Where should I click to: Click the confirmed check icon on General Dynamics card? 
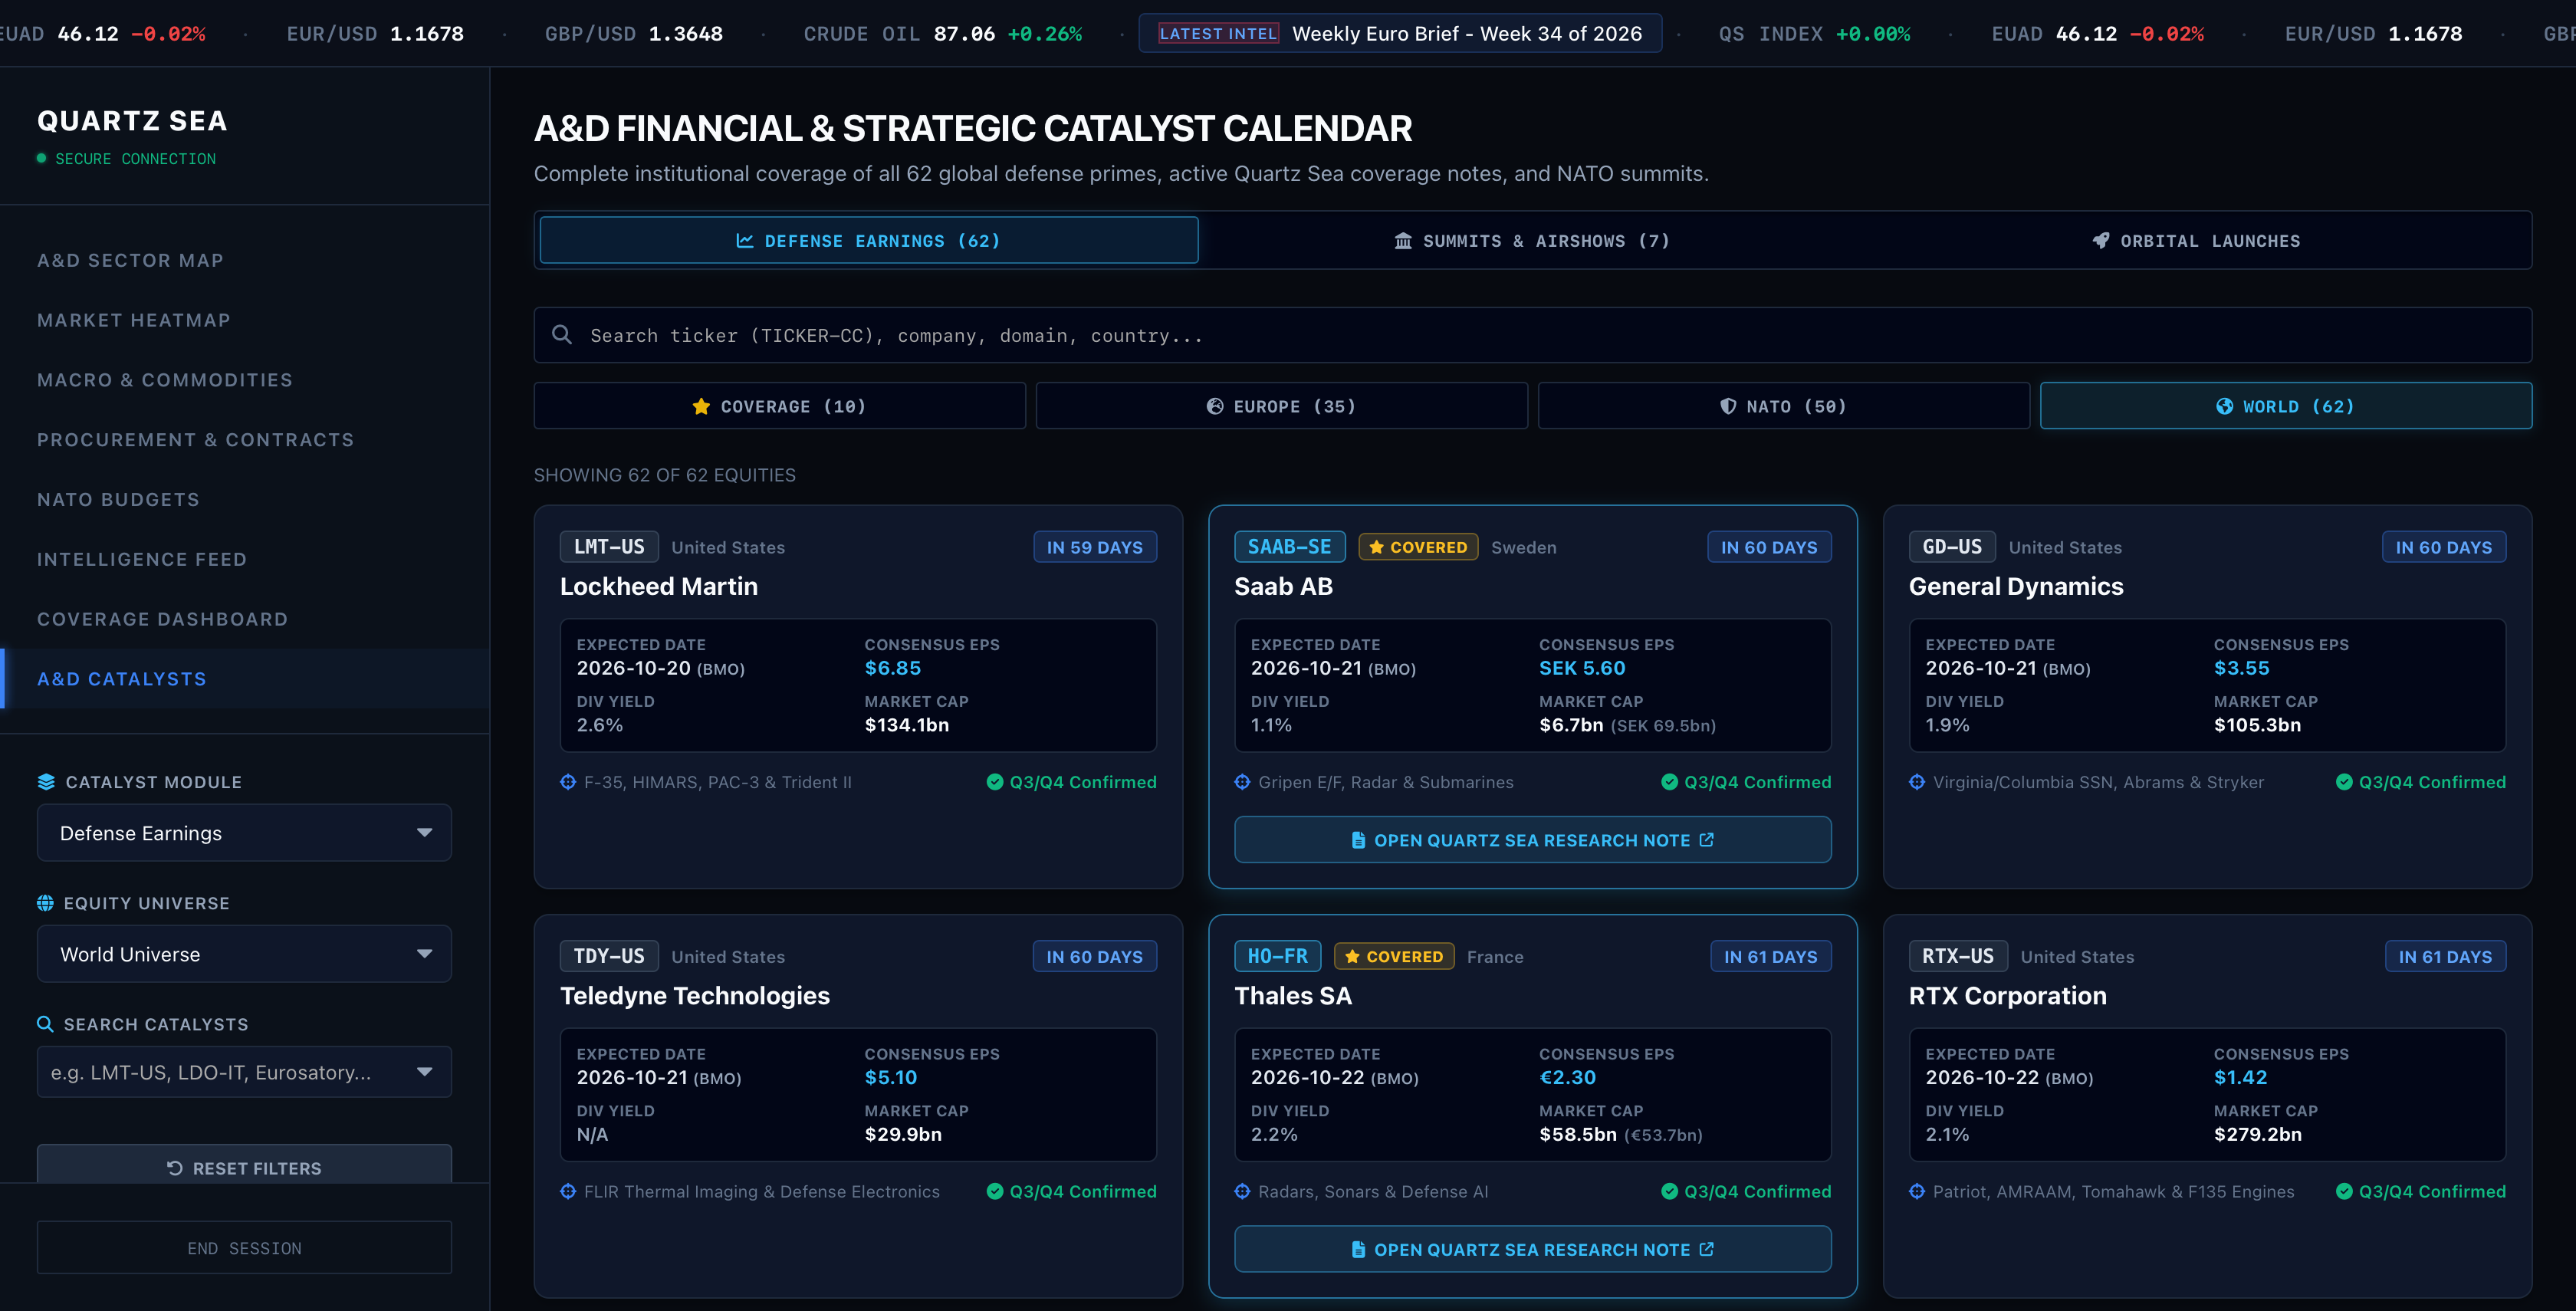[x=2344, y=782]
